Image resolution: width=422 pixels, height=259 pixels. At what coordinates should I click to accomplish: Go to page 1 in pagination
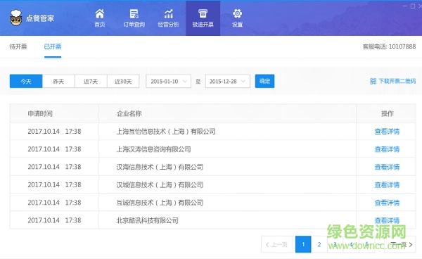(303, 244)
